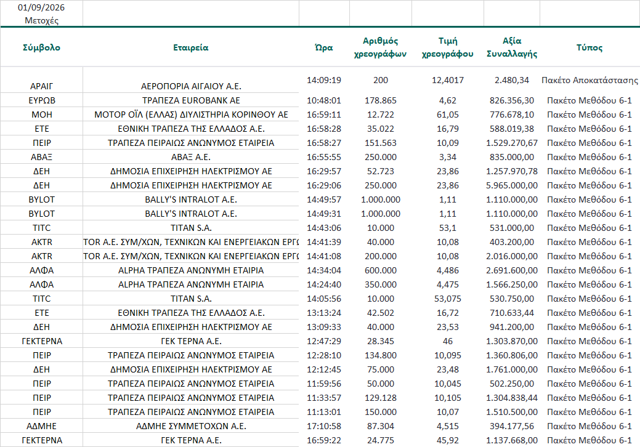Image resolution: width=640 pixels, height=447 pixels.
Task: Click the Εταιρεία column header
Action: pos(190,47)
